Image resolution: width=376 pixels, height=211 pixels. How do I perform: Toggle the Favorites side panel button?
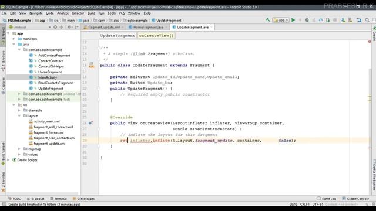click(3, 182)
